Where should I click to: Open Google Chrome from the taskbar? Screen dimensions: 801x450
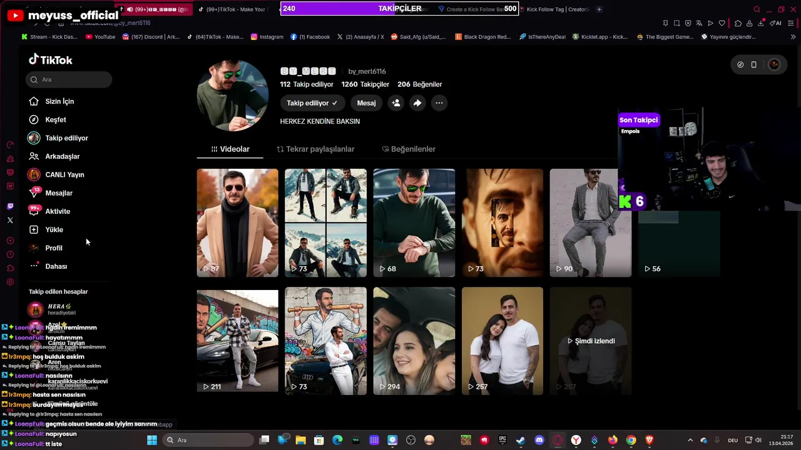click(x=631, y=440)
